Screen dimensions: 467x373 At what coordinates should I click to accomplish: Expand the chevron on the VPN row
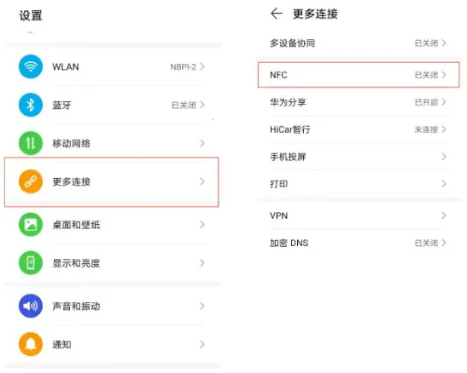[x=444, y=215]
